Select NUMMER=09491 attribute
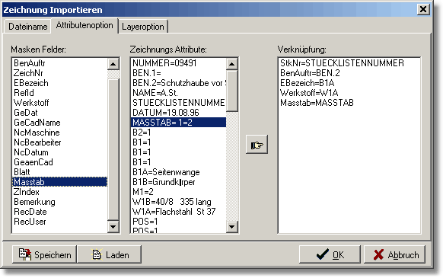The image size is (443, 278). click(179, 63)
